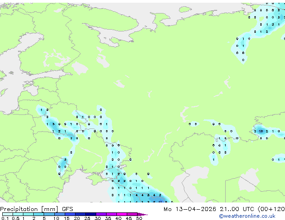Click the arrow tip beyond legend value 50
This screenshot has height=220, width=285.
(142, 214)
